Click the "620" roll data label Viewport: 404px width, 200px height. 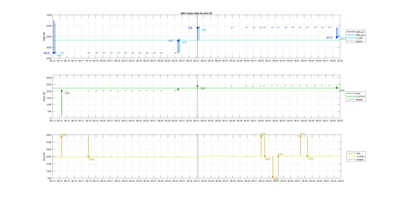[x=263, y=134]
